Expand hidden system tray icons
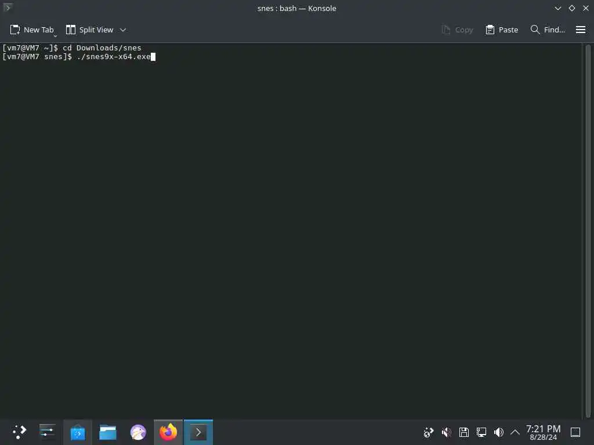The height and width of the screenshot is (445, 594). (x=515, y=432)
